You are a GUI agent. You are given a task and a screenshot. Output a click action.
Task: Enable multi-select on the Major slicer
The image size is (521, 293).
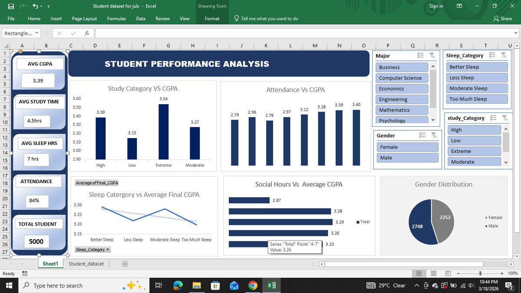click(x=420, y=56)
